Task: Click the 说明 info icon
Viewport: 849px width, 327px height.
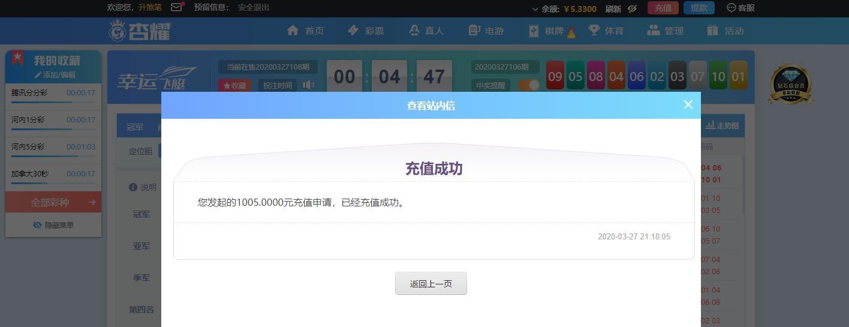Action: [x=133, y=187]
